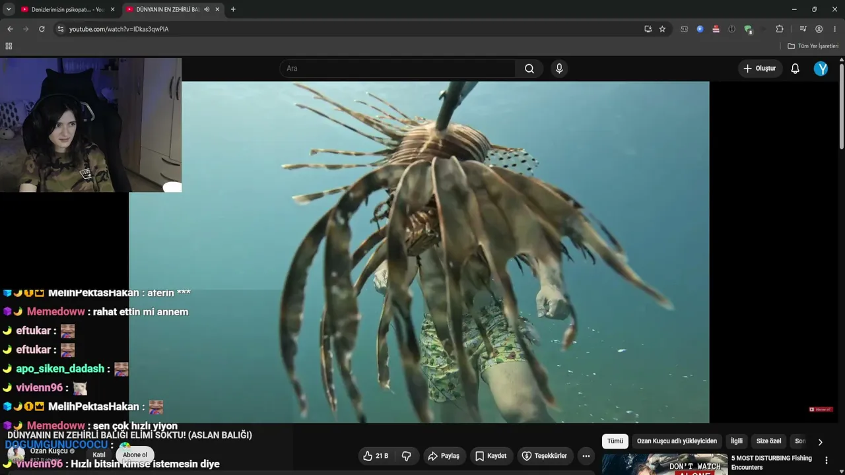Go forward with the forward arrow

pyautogui.click(x=26, y=29)
